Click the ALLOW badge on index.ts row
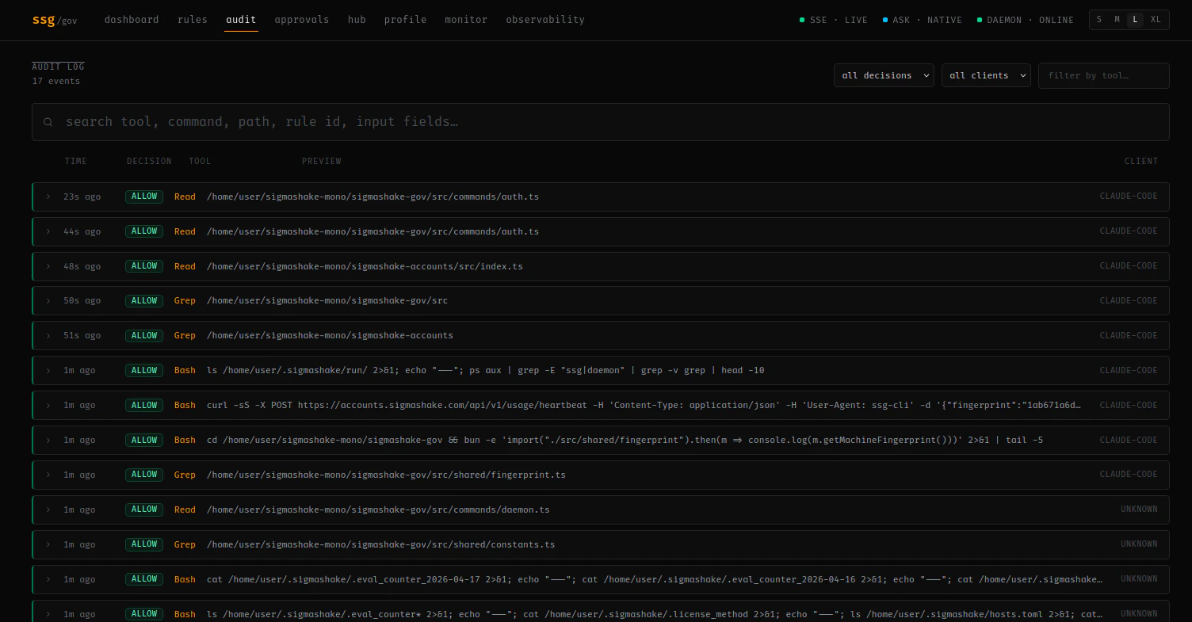The height and width of the screenshot is (622, 1192). 144,266
